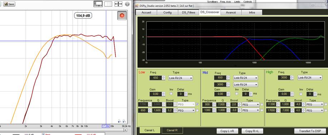
Task: Click the 17,08k frequency cursor label
Action: (106, 126)
